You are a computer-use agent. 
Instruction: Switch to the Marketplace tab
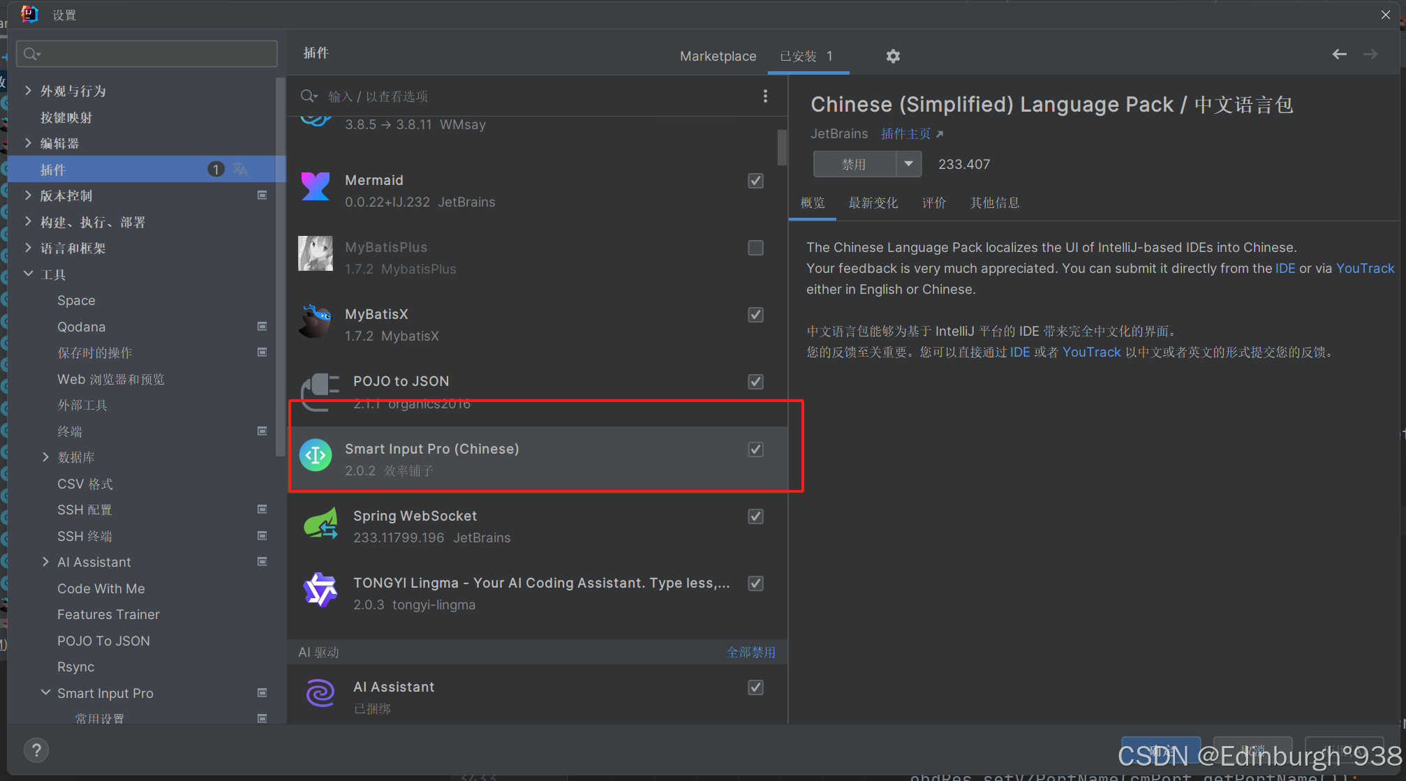click(x=718, y=56)
